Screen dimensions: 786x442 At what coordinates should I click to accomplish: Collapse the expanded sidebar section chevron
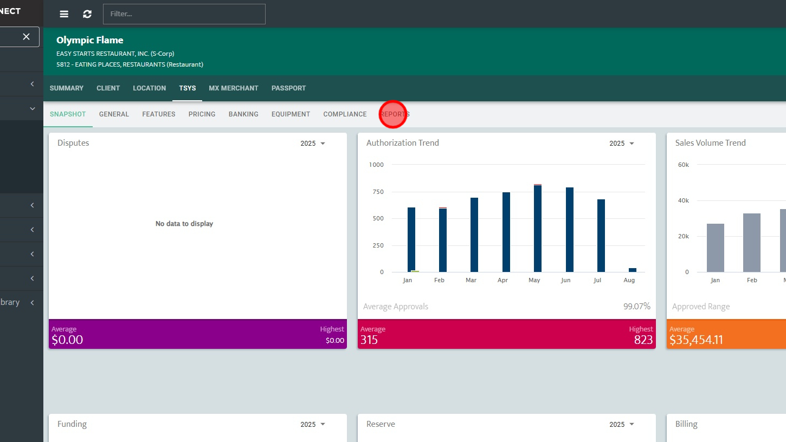33,108
